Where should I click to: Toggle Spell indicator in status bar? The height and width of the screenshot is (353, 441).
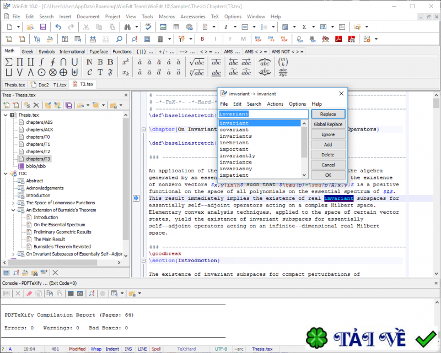(x=157, y=349)
